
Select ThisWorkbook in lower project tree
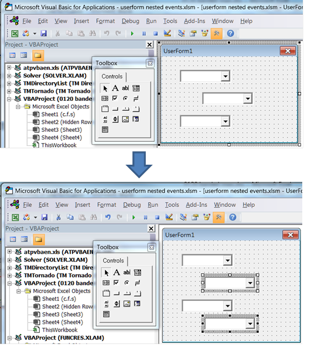point(60,330)
